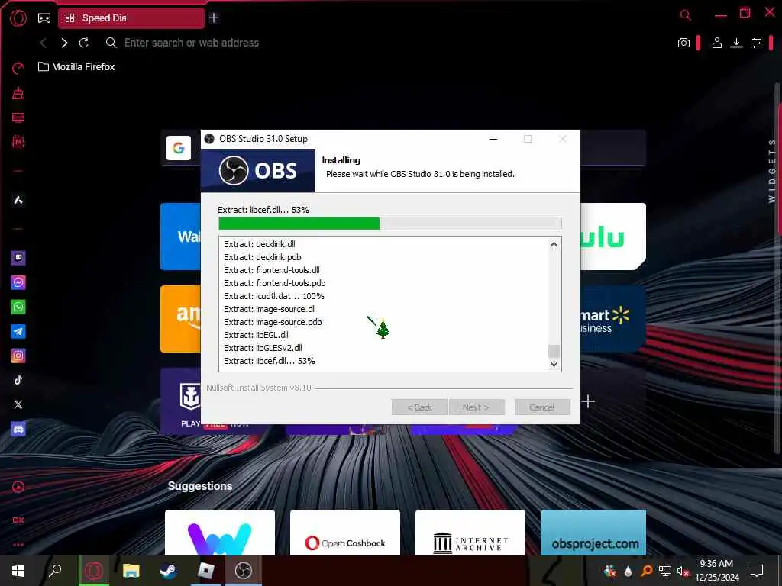
Task: Minimize the OBS Studio Setup window
Action: pyautogui.click(x=493, y=139)
